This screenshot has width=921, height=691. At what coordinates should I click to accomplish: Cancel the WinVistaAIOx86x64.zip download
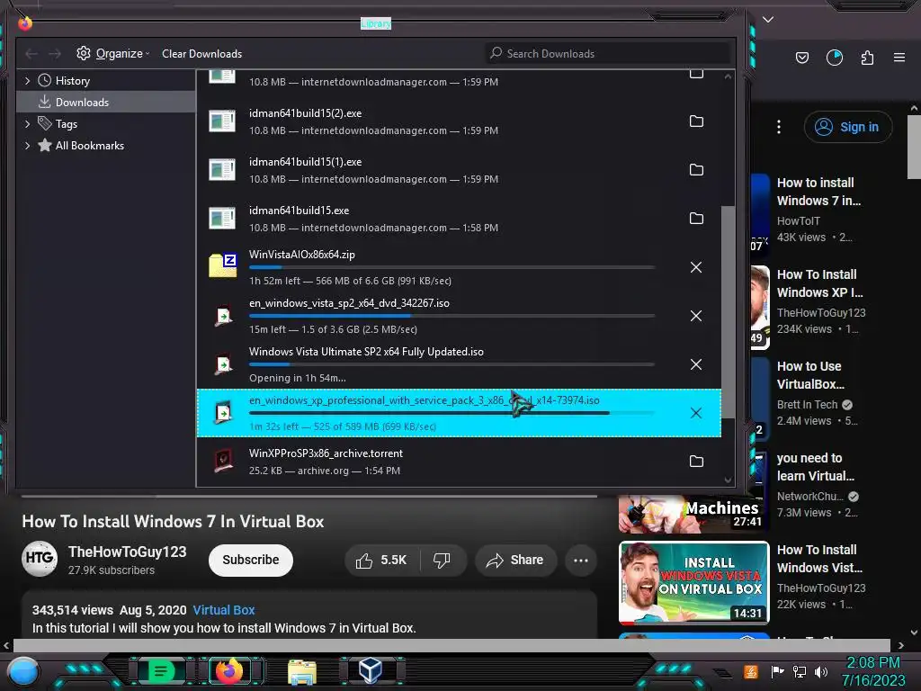click(696, 267)
